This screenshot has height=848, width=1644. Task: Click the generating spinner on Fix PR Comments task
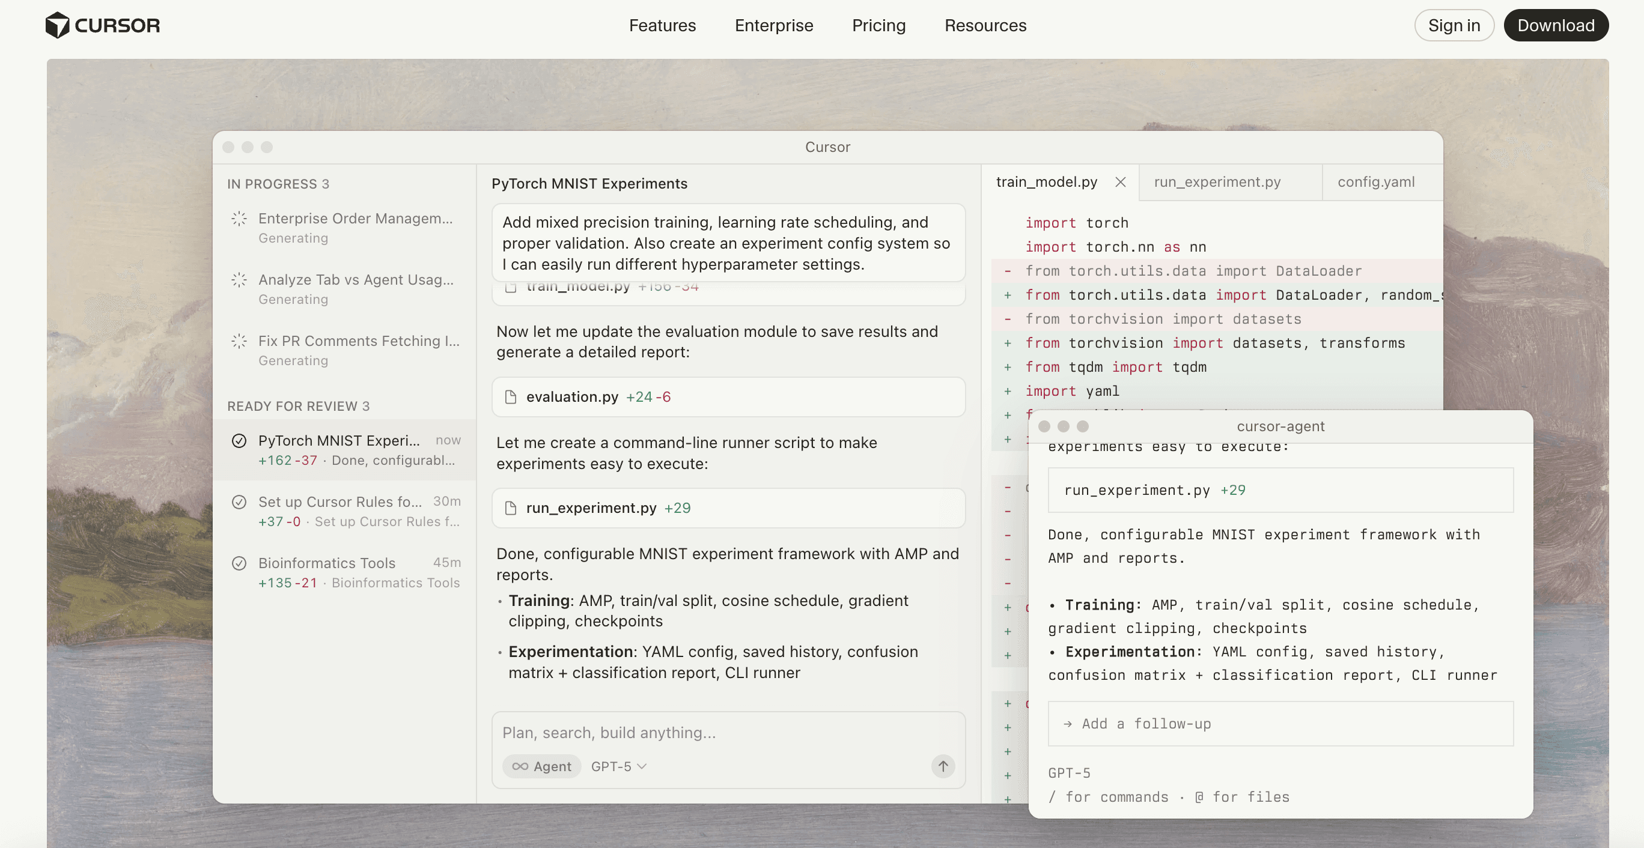point(239,341)
